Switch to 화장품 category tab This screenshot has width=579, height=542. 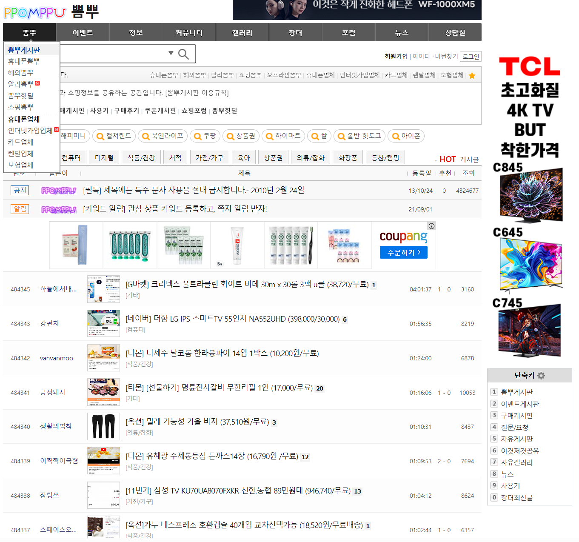[x=348, y=157]
